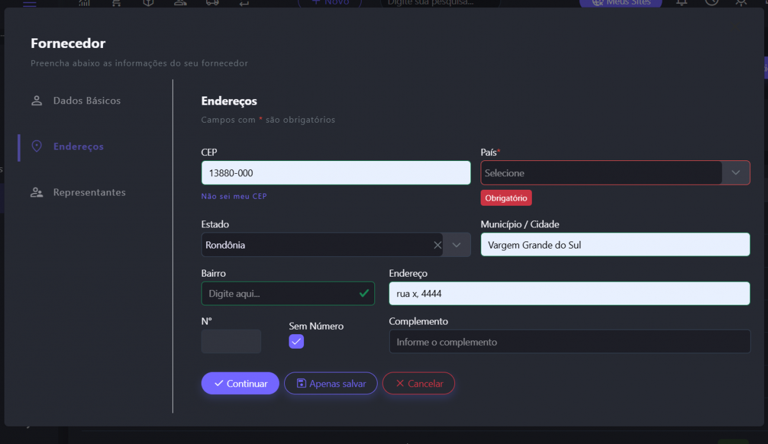Uncheck the Sem Número checkbox
This screenshot has height=444, width=768.
(x=296, y=342)
